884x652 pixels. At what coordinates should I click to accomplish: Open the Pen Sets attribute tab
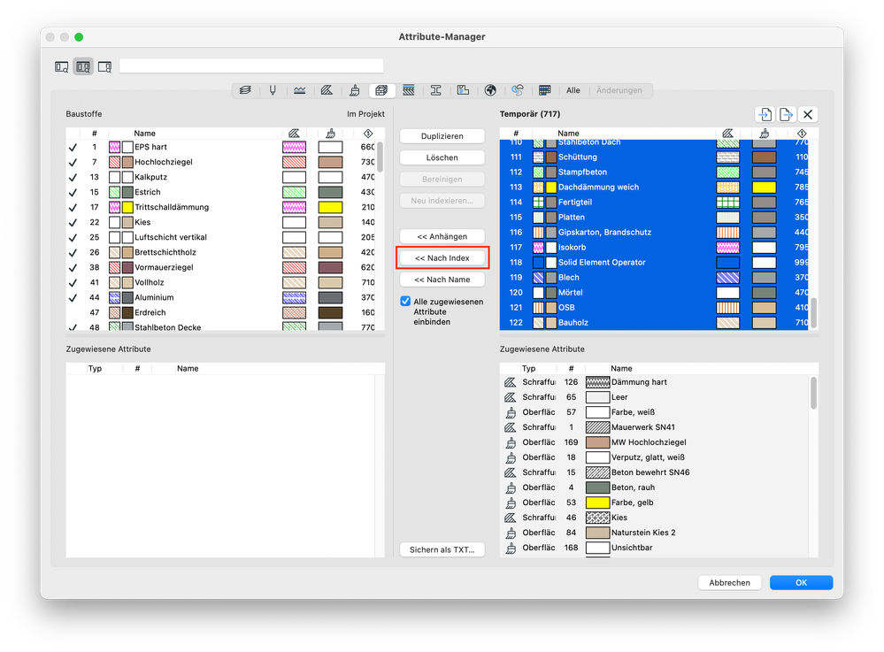pos(273,90)
